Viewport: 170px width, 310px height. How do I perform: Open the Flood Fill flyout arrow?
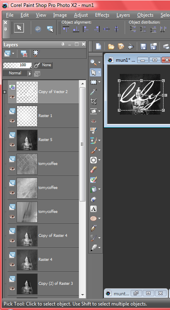[x=99, y=189]
